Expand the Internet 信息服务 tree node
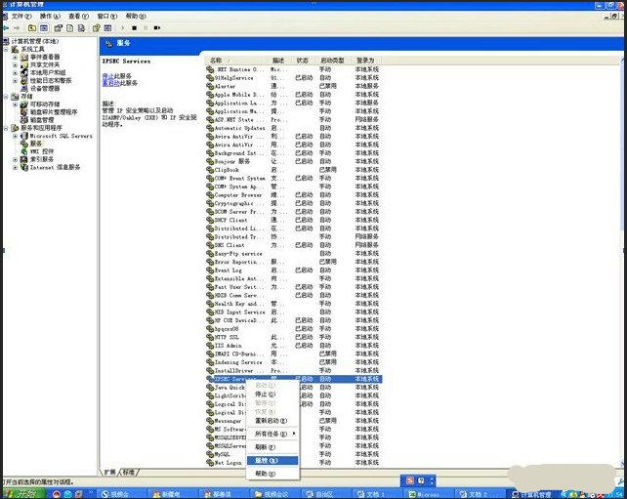Viewport: 627px width, 499px height. [16, 168]
